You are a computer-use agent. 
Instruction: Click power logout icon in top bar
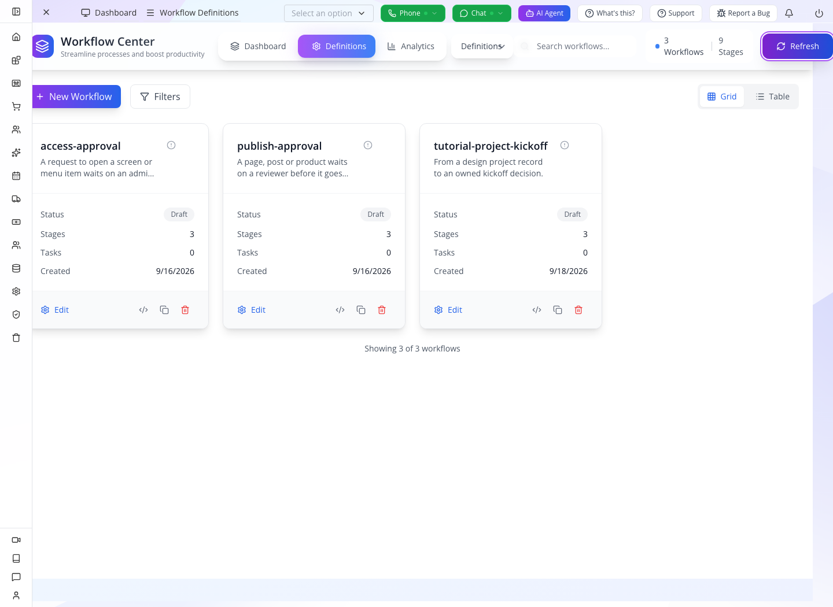819,13
